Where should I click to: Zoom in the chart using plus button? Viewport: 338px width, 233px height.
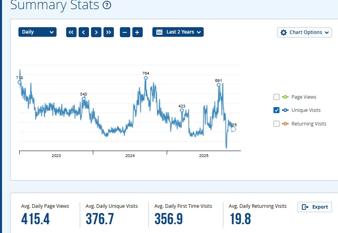tap(137, 32)
